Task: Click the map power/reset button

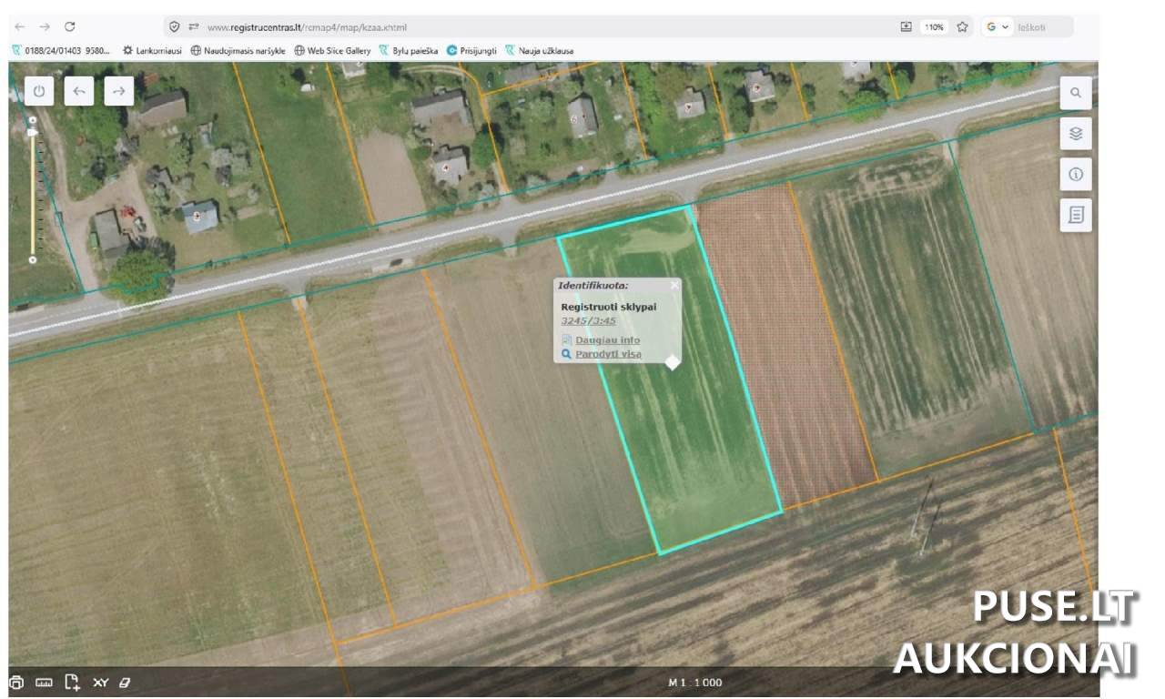Action: 38,91
